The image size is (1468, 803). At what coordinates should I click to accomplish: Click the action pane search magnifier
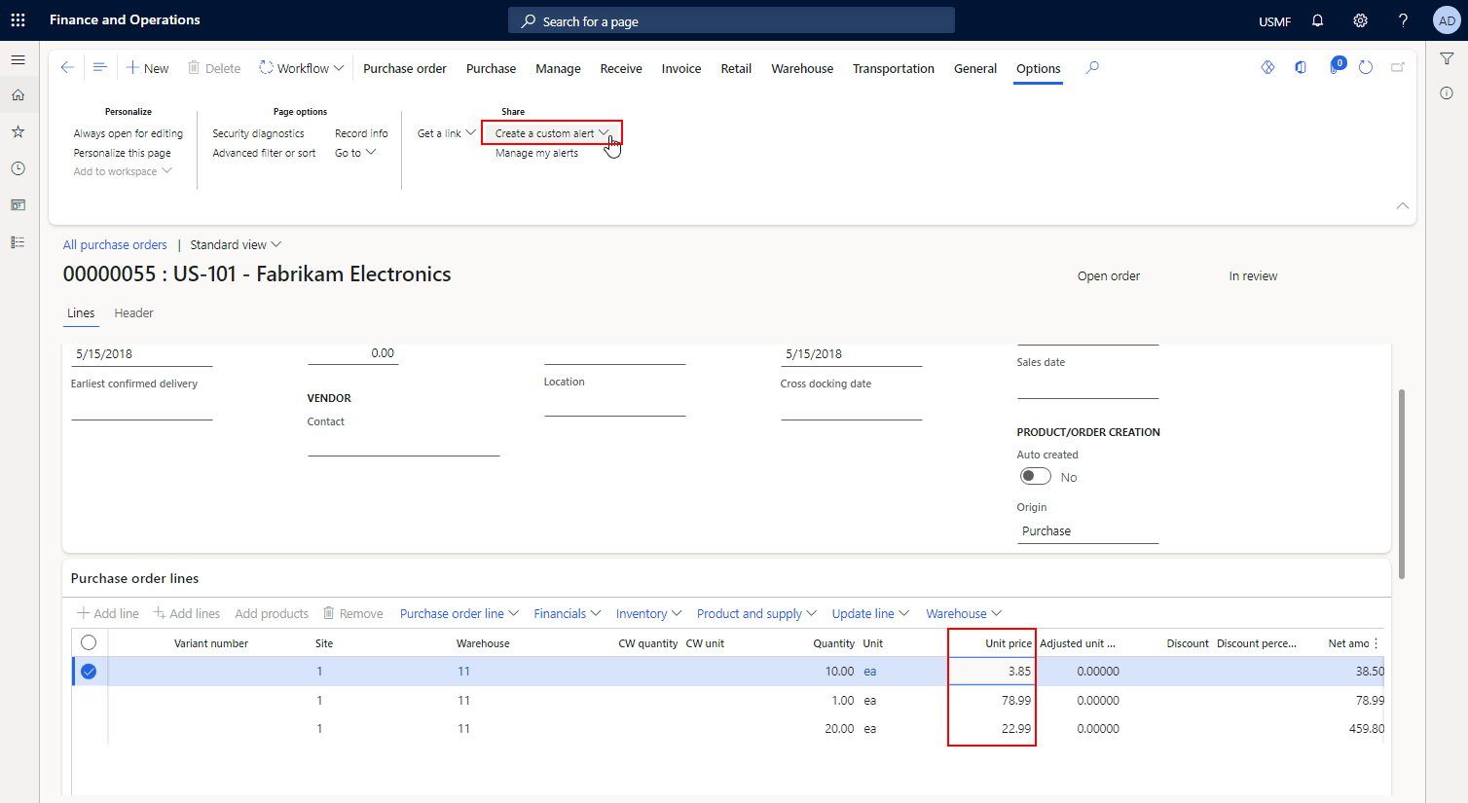(x=1092, y=67)
